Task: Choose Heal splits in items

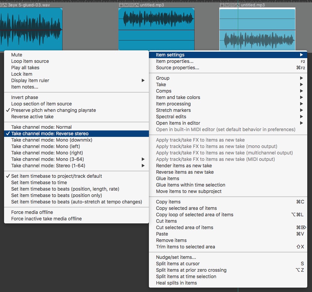Action: tap(228, 283)
